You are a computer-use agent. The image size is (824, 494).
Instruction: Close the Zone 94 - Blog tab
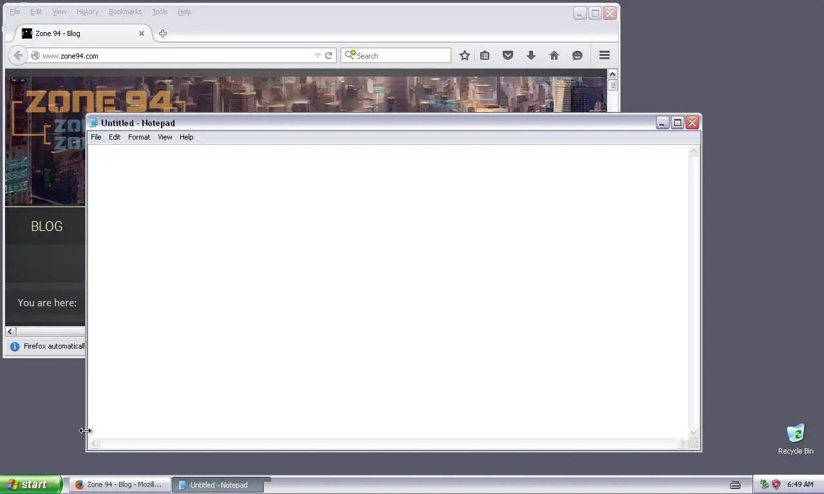coord(142,33)
